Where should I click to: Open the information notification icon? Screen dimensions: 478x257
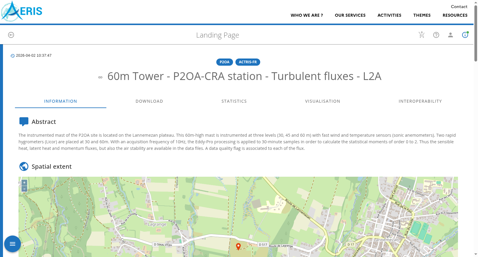tap(465, 35)
